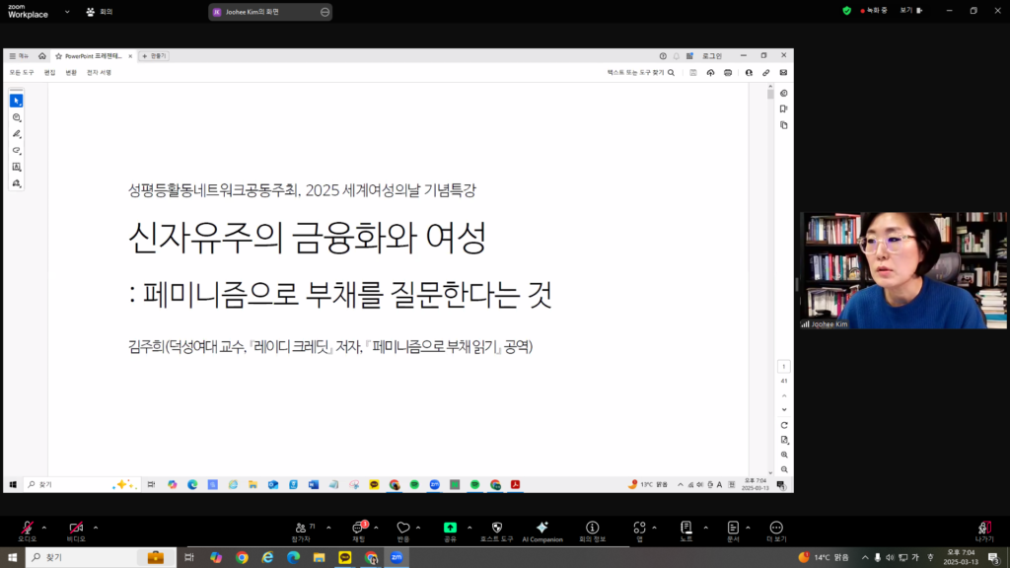Start video with the 비디오 button
Viewport: 1010px width, 568px height.
(76, 531)
